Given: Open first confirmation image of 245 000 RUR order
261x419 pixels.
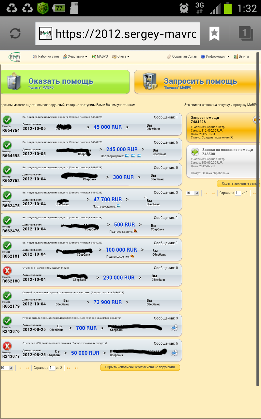Looking at the screenshot, I should (127, 156).
